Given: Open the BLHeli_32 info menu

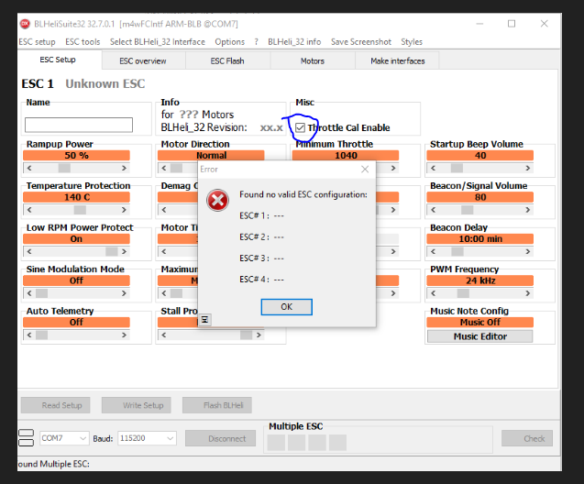Looking at the screenshot, I should [294, 41].
